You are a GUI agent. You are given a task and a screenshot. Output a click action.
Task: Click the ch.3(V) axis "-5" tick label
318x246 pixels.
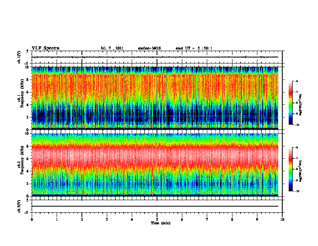[x=27, y=213]
